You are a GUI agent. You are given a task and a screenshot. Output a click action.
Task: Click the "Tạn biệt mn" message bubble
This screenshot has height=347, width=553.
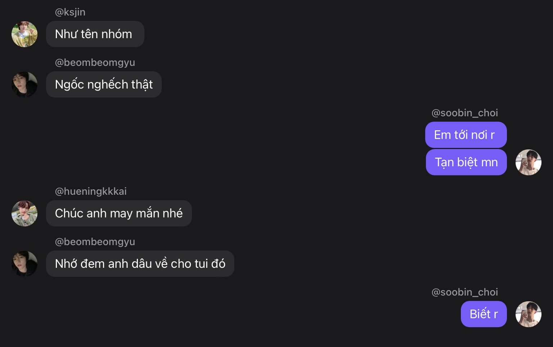(x=466, y=162)
